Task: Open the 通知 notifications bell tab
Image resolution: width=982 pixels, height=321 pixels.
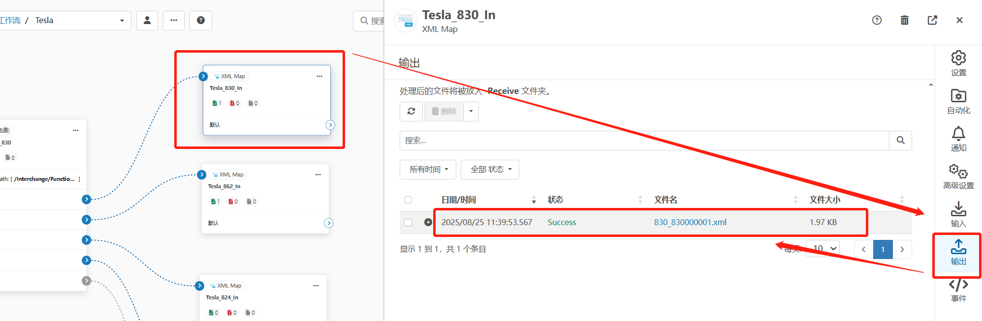Action: [958, 139]
